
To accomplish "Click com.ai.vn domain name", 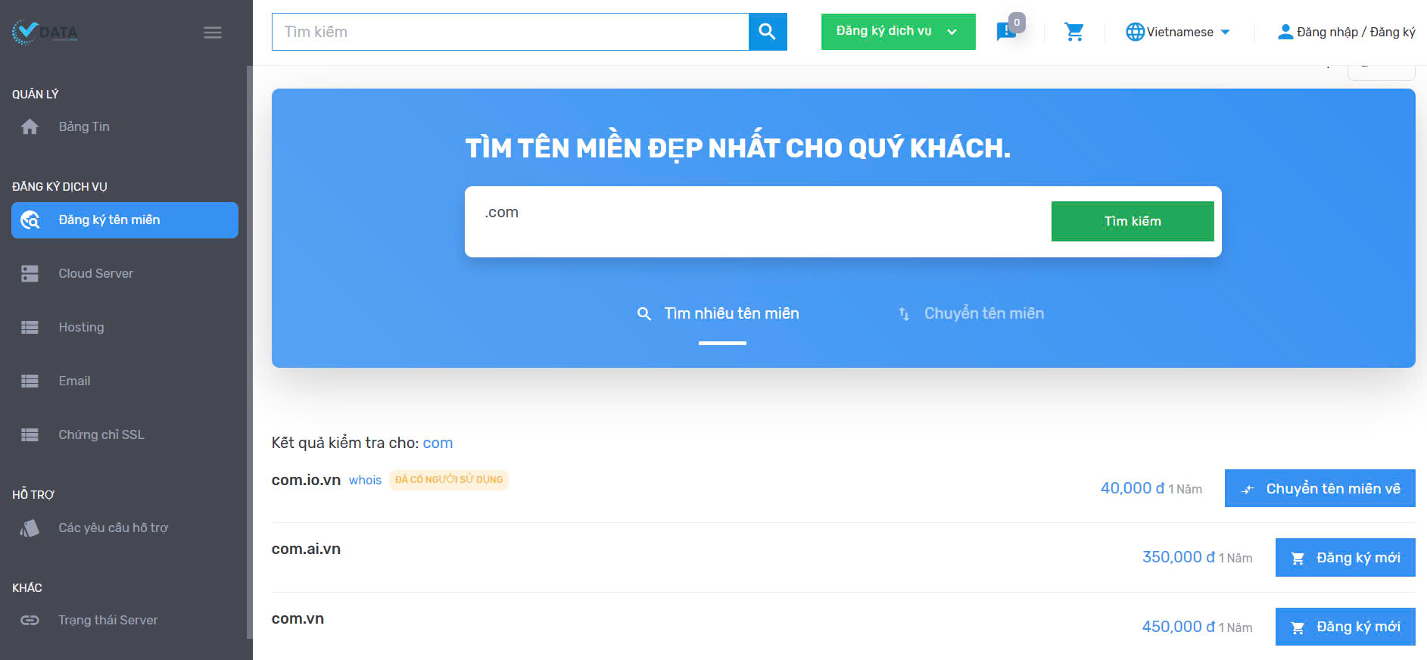I will tap(306, 549).
